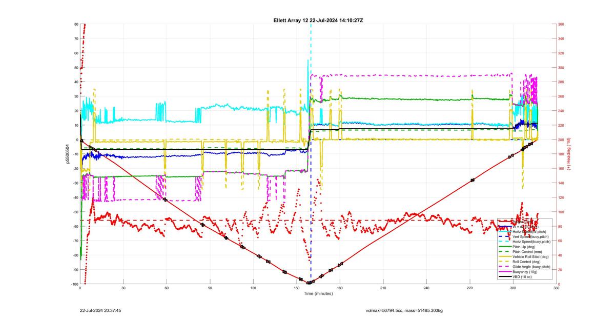
Task: Click the plot title 'Ellett Array 12 22-Jul-2024 14:10:27Z'
Action: pos(318,20)
